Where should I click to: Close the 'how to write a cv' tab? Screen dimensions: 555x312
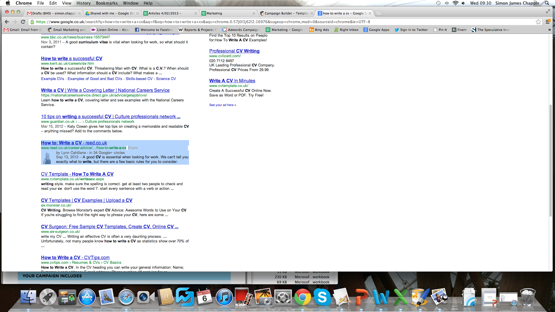tap(370, 13)
